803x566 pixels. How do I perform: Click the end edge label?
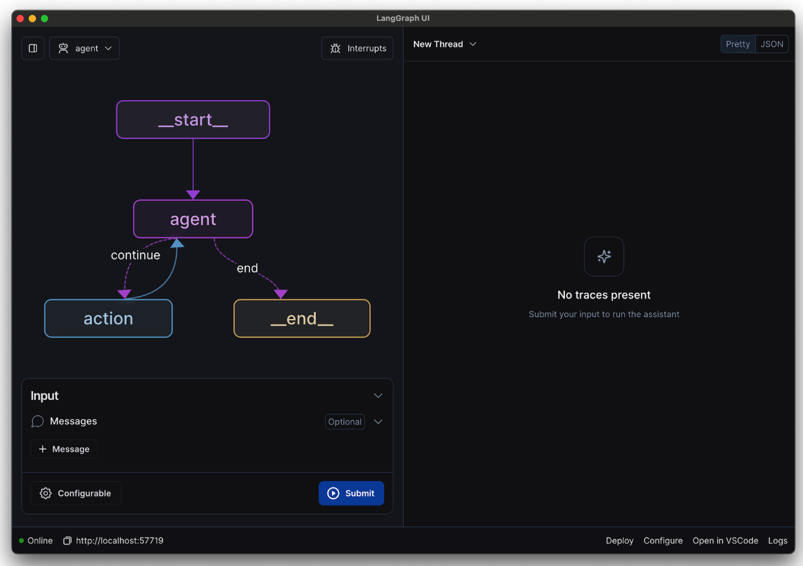pos(247,268)
